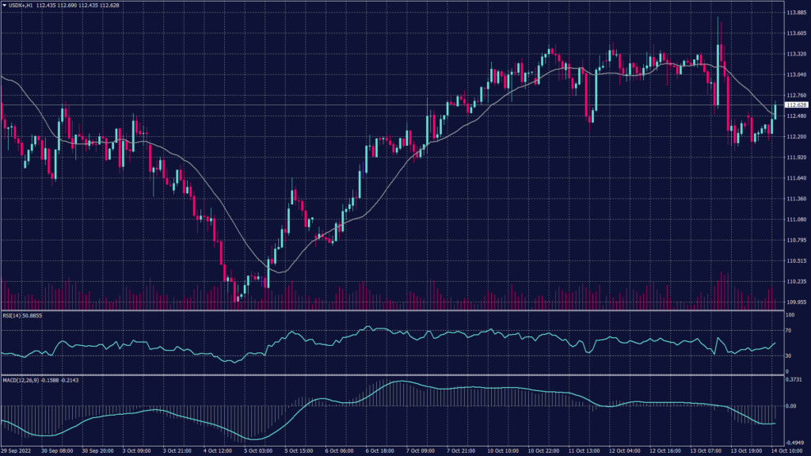
Task: Click the triangle arrow beside USDX+,H1
Action: click(4, 5)
